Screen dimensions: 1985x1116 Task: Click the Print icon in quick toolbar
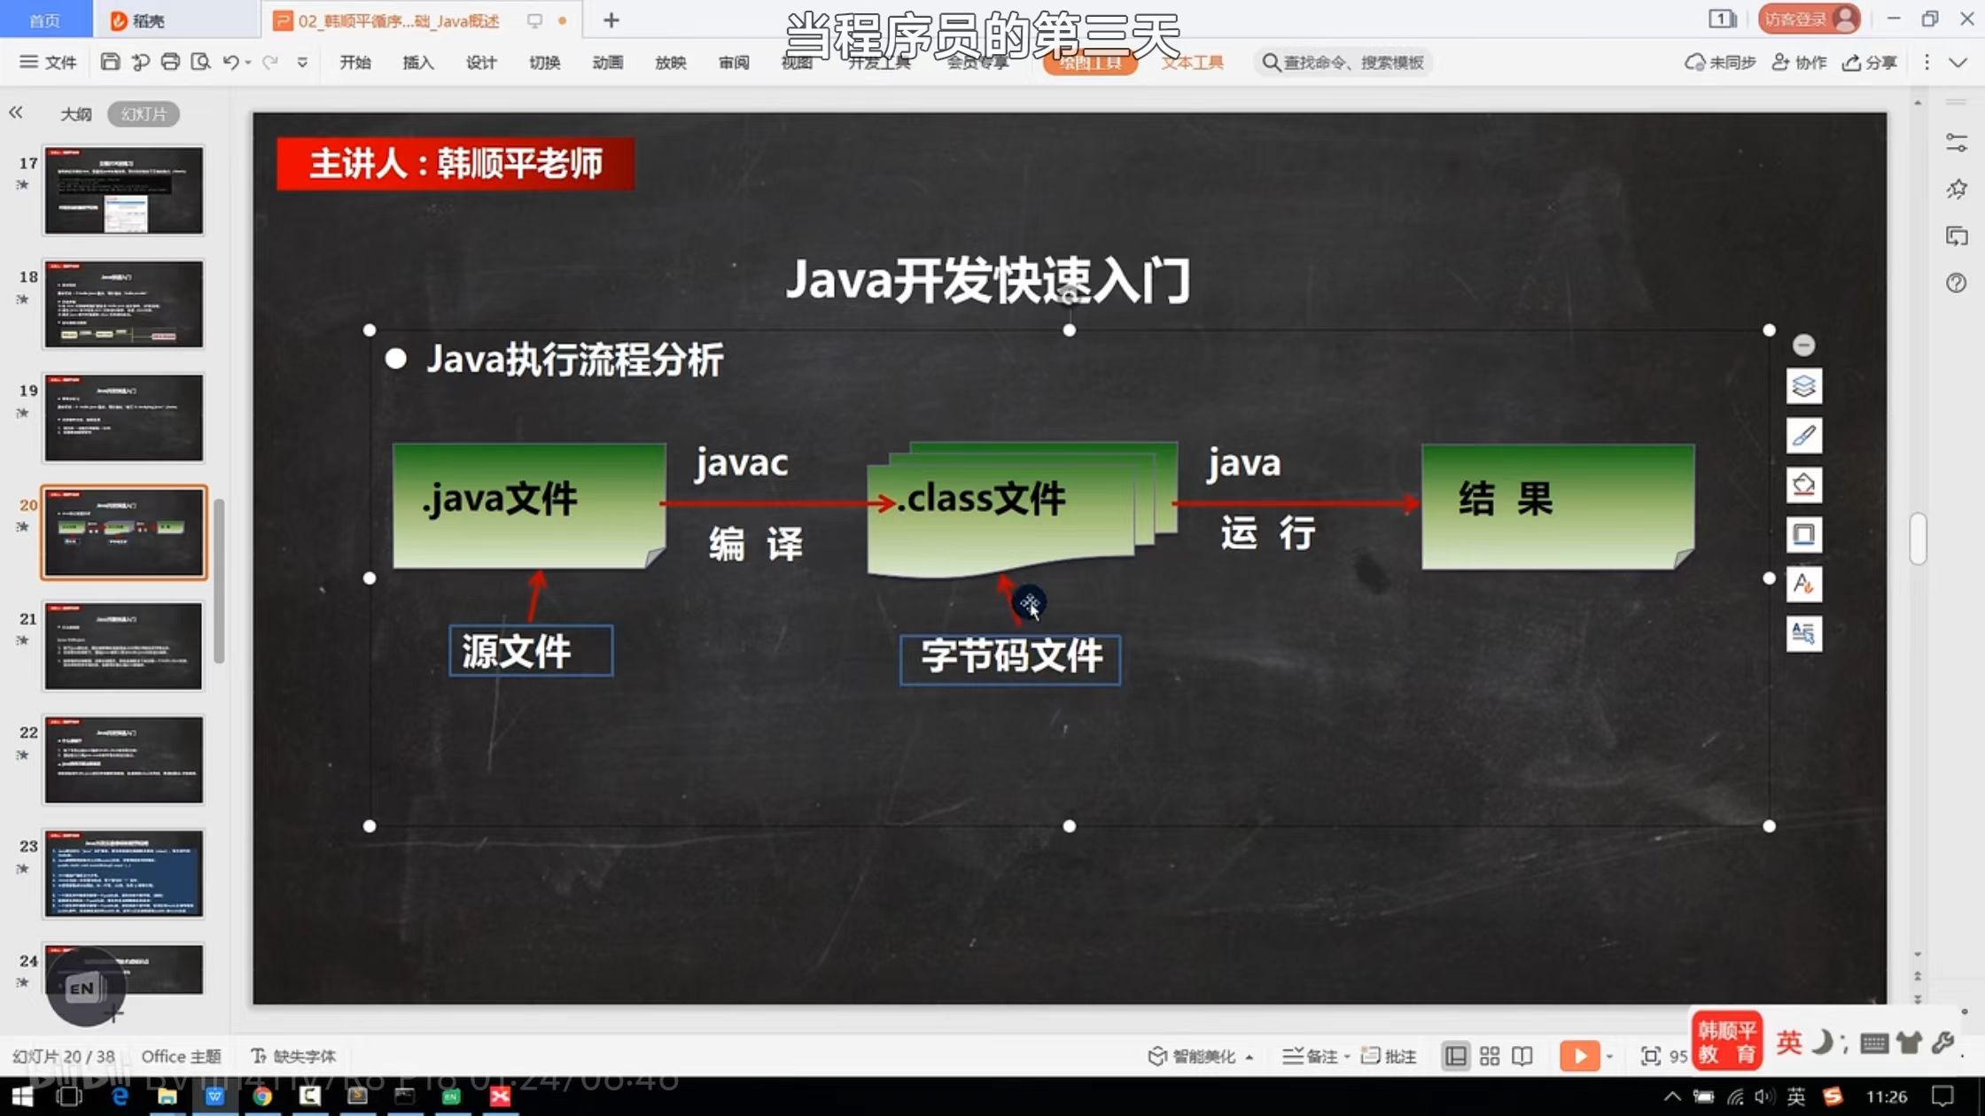point(170,62)
